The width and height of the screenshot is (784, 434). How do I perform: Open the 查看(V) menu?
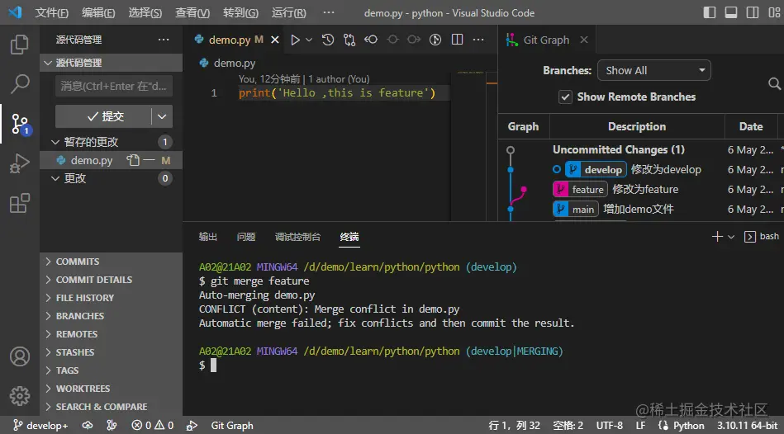192,13
